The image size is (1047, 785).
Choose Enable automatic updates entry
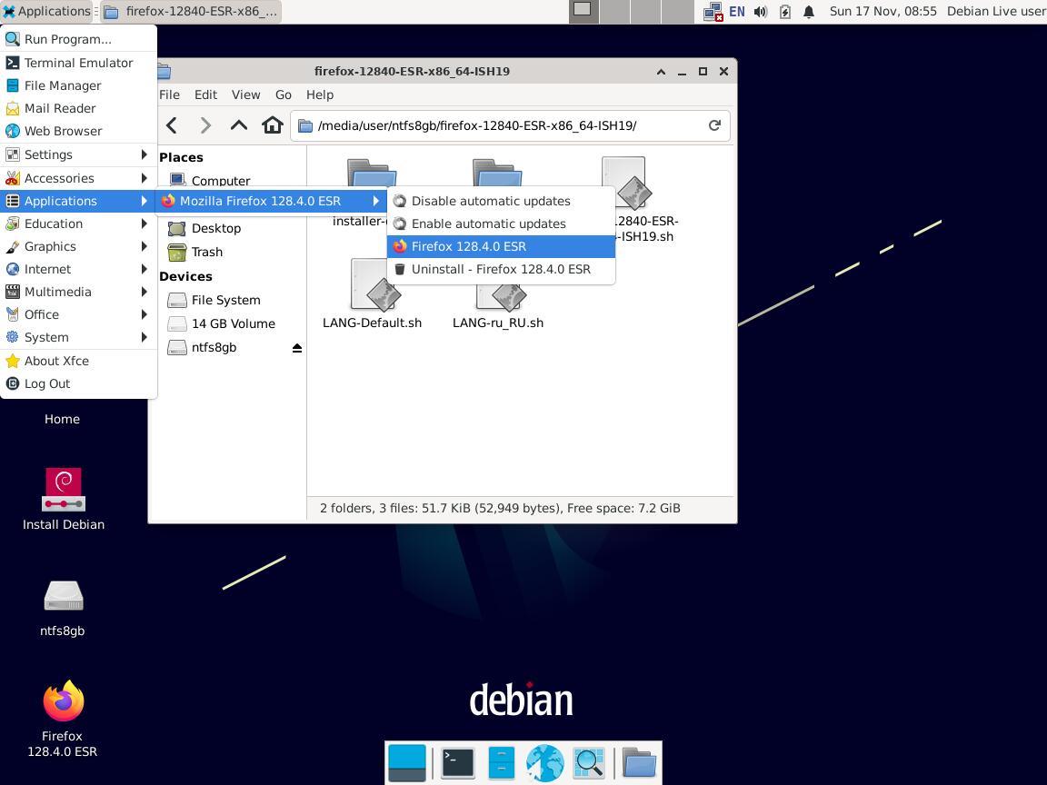(501, 224)
